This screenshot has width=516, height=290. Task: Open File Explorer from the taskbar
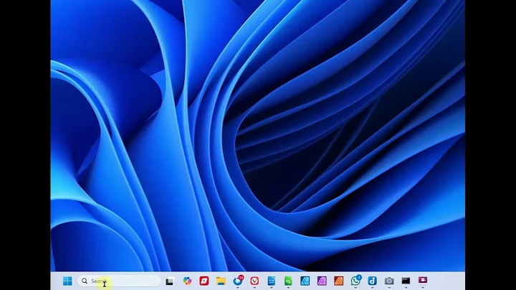coord(221,281)
